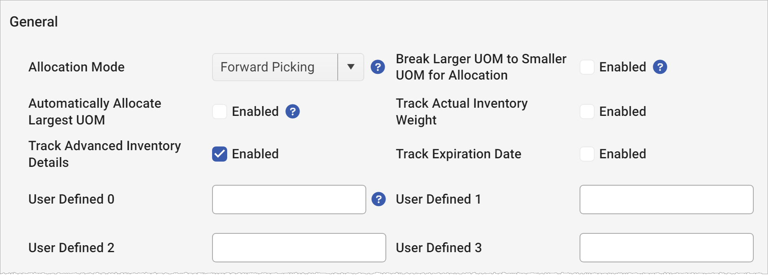Click the Enabled label for Track Actual Inventory Weight
Image resolution: width=768 pixels, height=275 pixels.
pyautogui.click(x=622, y=111)
